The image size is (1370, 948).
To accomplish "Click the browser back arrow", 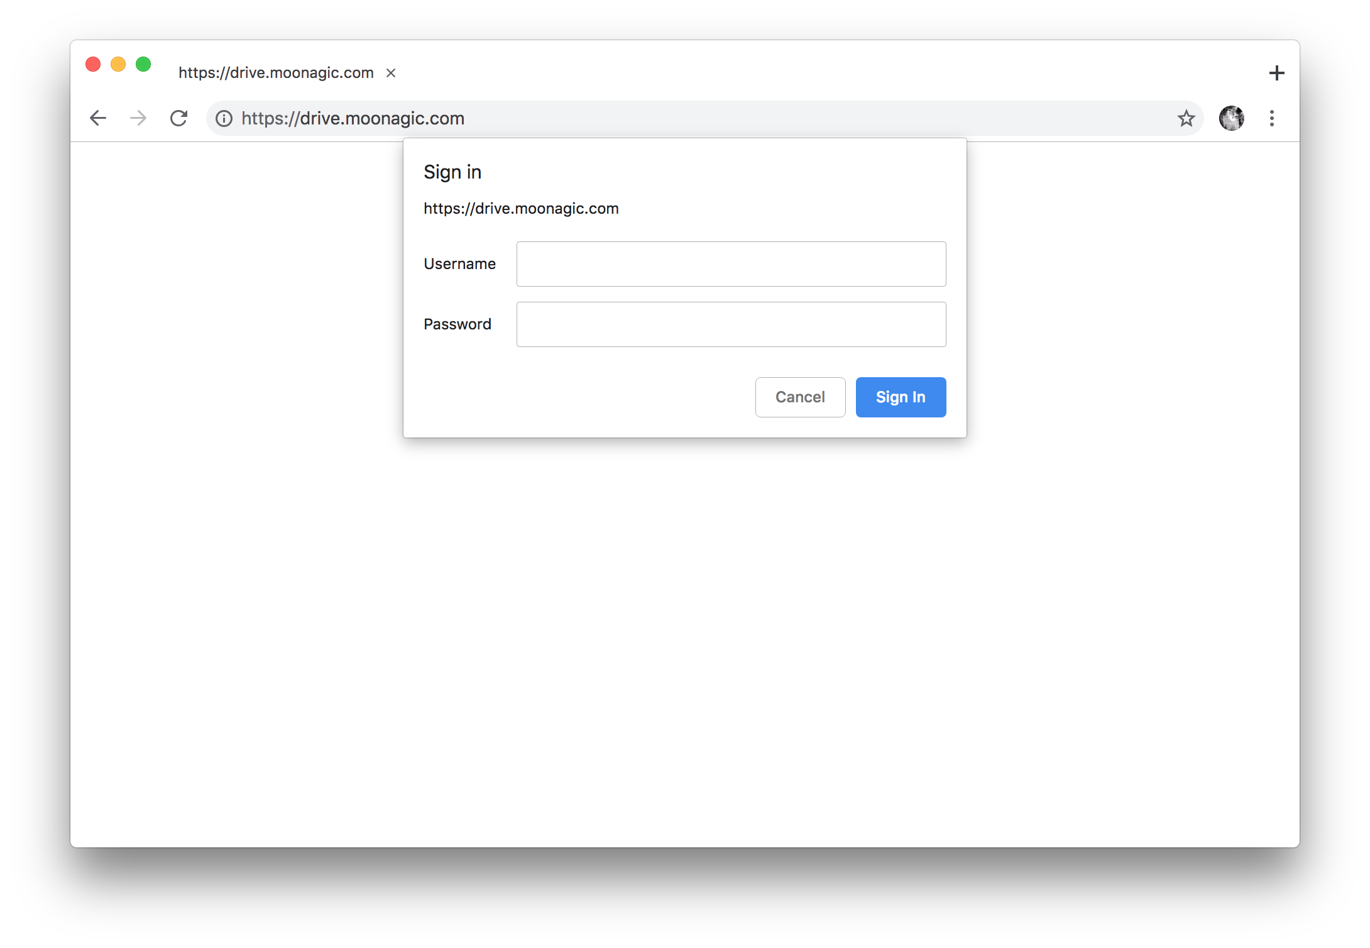I will pyautogui.click(x=98, y=118).
